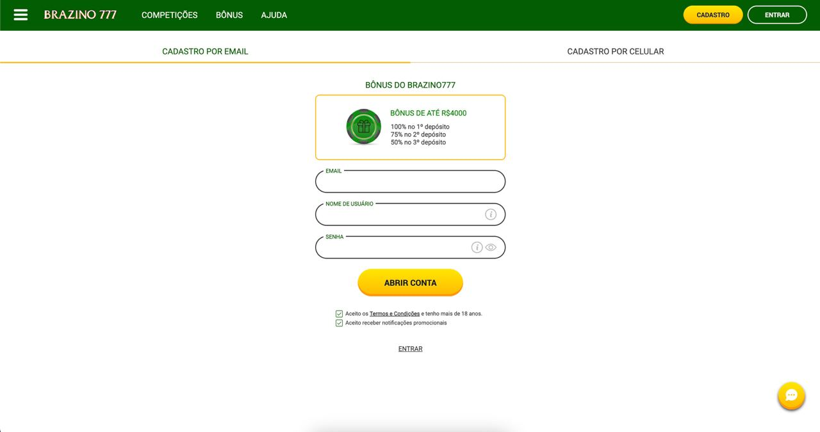
Task: Click the Entrar link below form
Action: click(410, 349)
